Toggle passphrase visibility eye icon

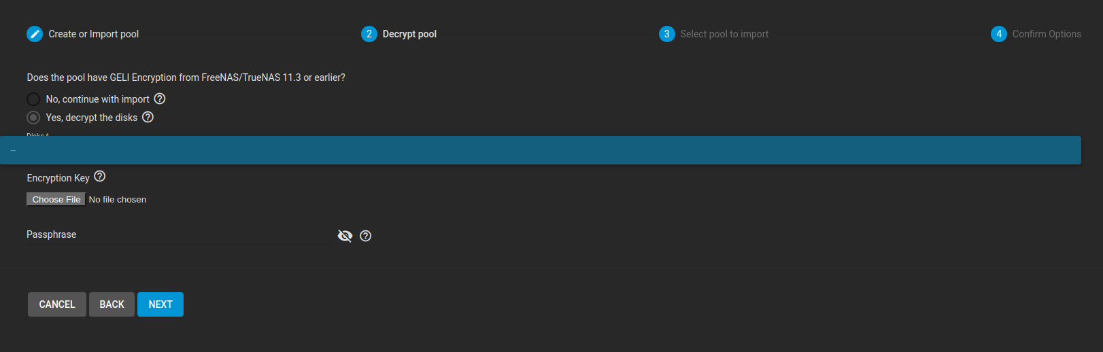point(345,236)
